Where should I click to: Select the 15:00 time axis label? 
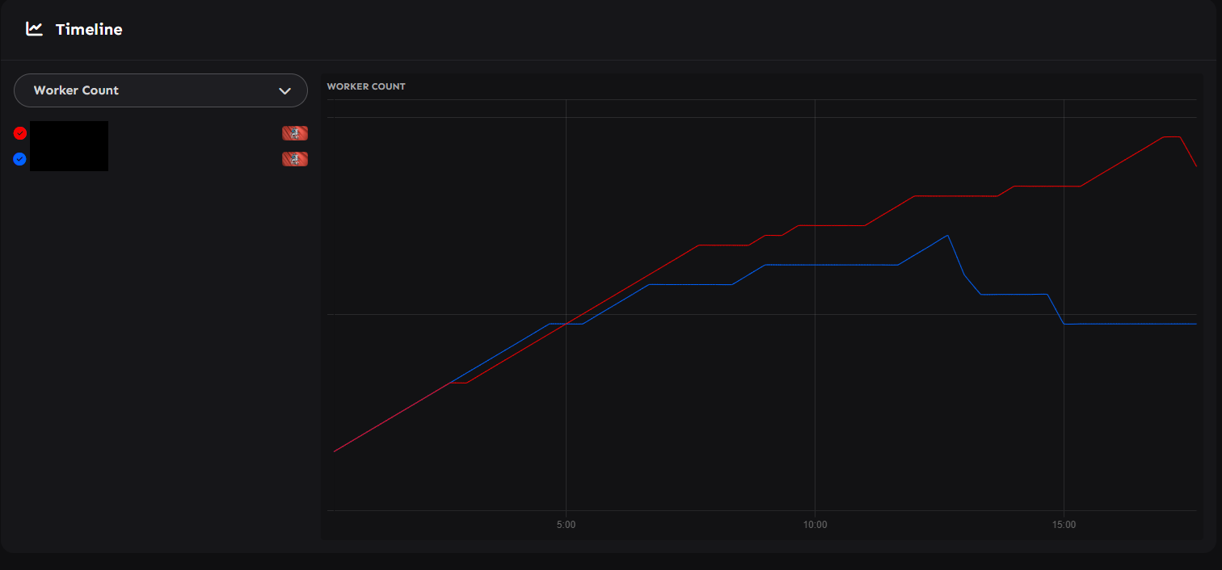click(1064, 525)
